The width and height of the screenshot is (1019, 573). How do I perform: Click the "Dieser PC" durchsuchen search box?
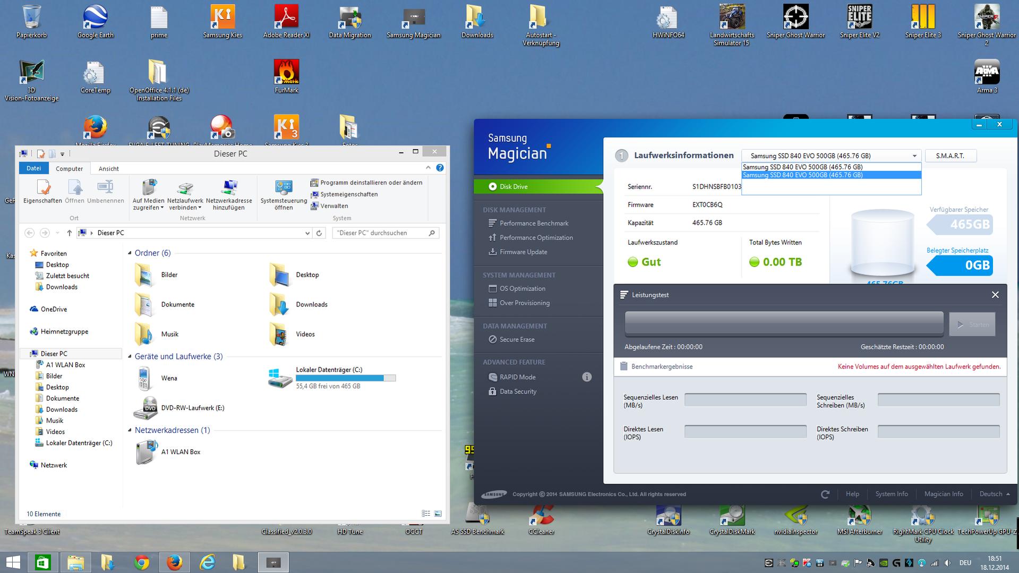pos(386,233)
